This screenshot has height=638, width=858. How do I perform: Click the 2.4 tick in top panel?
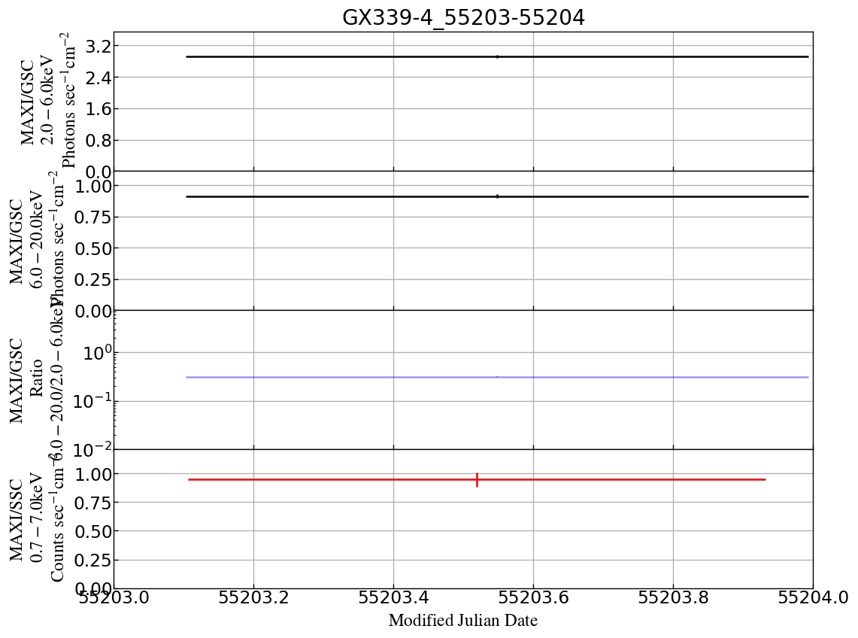pyautogui.click(x=98, y=77)
